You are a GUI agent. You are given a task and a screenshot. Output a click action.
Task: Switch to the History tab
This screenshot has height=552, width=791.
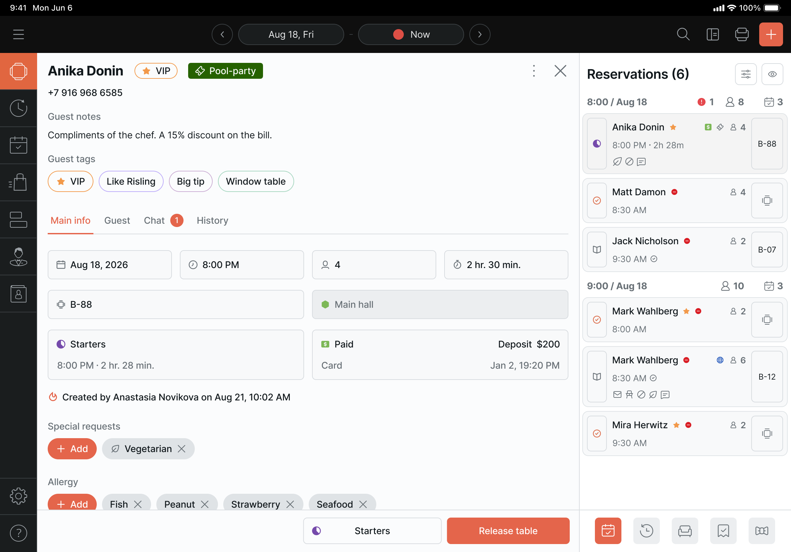coord(212,220)
